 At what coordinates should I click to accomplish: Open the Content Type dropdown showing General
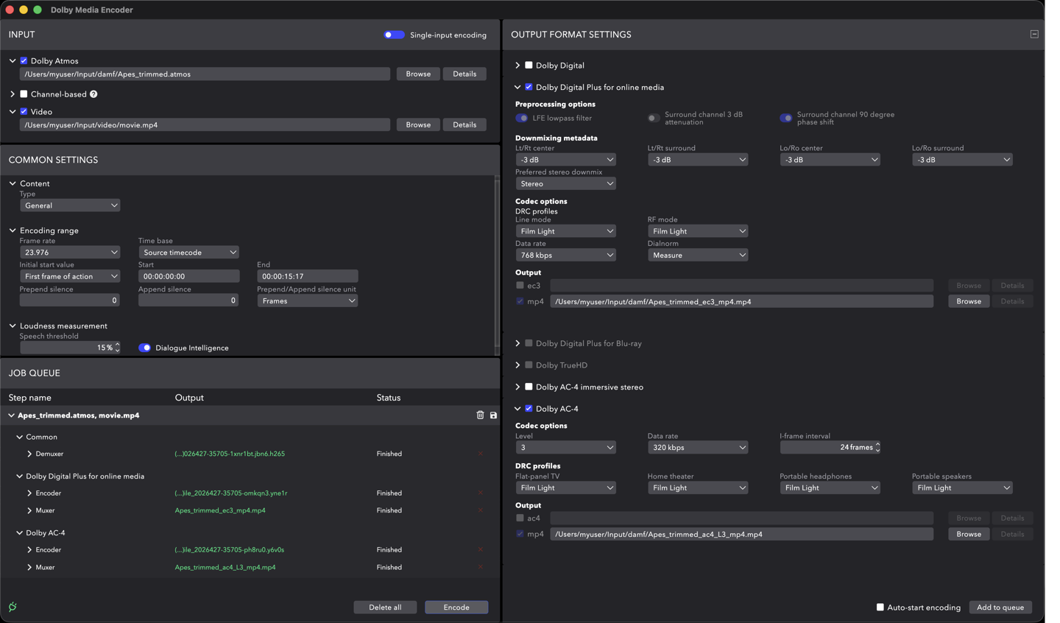click(x=70, y=205)
